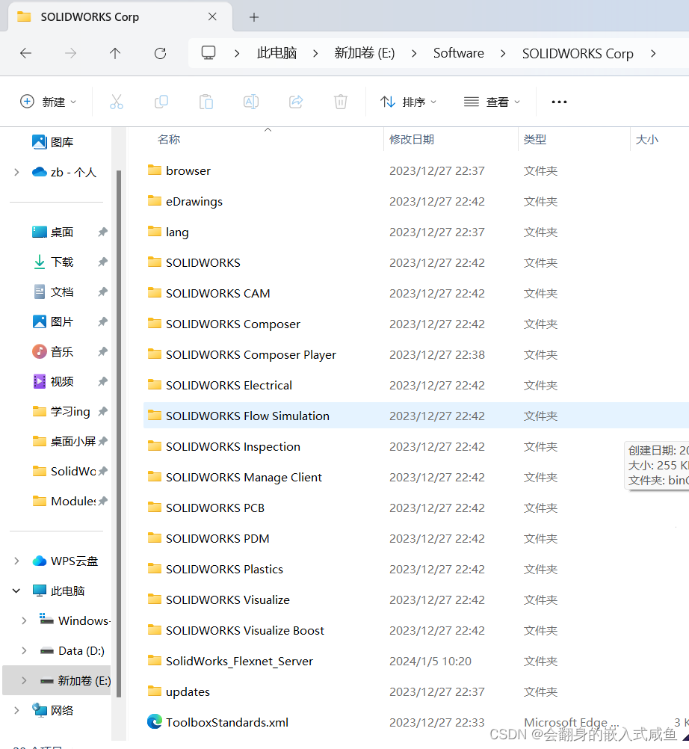Open 学习ing pinned folder

click(61, 411)
